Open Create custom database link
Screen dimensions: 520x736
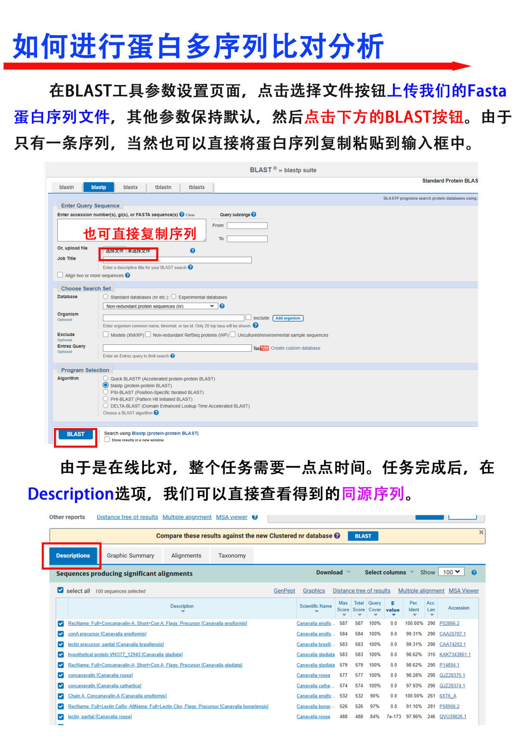295,348
